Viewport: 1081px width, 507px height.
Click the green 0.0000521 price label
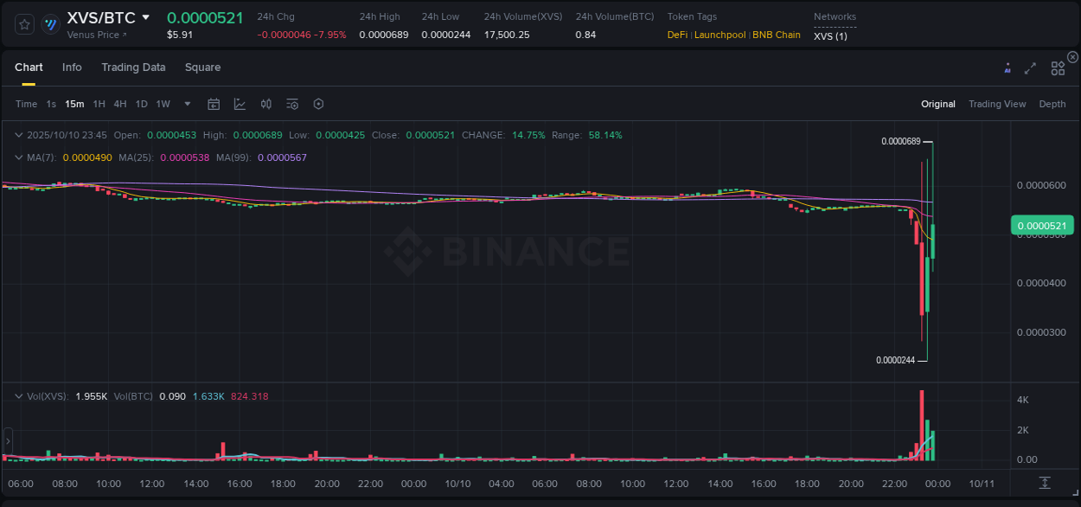click(1042, 224)
